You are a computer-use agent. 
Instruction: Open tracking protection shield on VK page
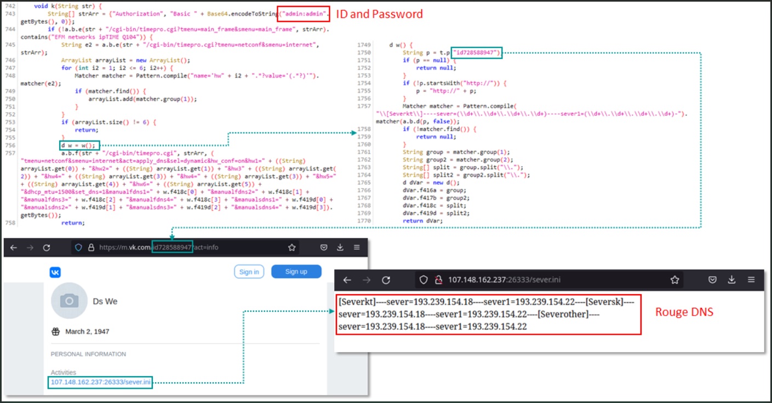pyautogui.click(x=78, y=247)
